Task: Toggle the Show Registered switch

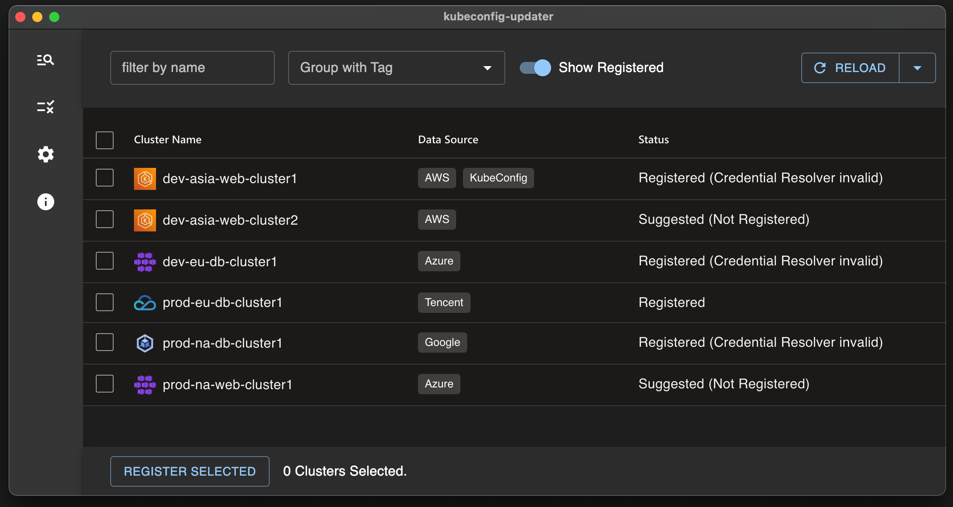Action: pyautogui.click(x=535, y=68)
